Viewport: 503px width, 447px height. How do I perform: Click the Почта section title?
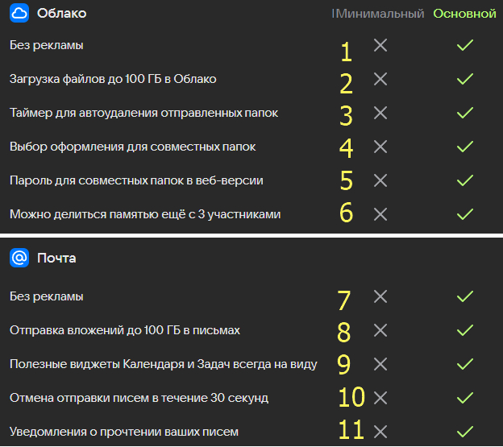click(58, 259)
